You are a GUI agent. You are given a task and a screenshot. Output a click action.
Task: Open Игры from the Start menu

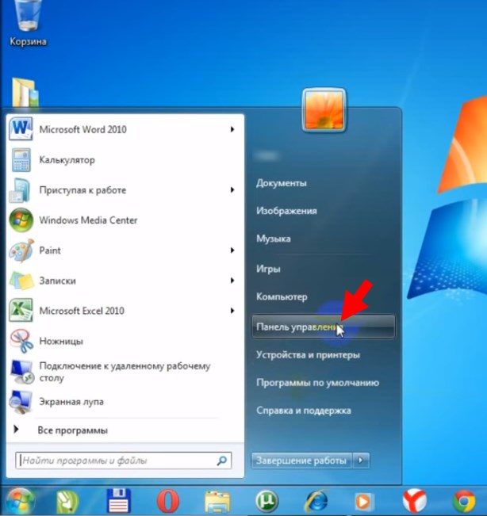coord(268,269)
